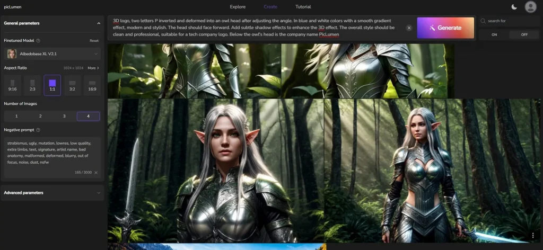The image size is (543, 250).
Task: Click the Negative prompt help icon
Action: coord(38,130)
